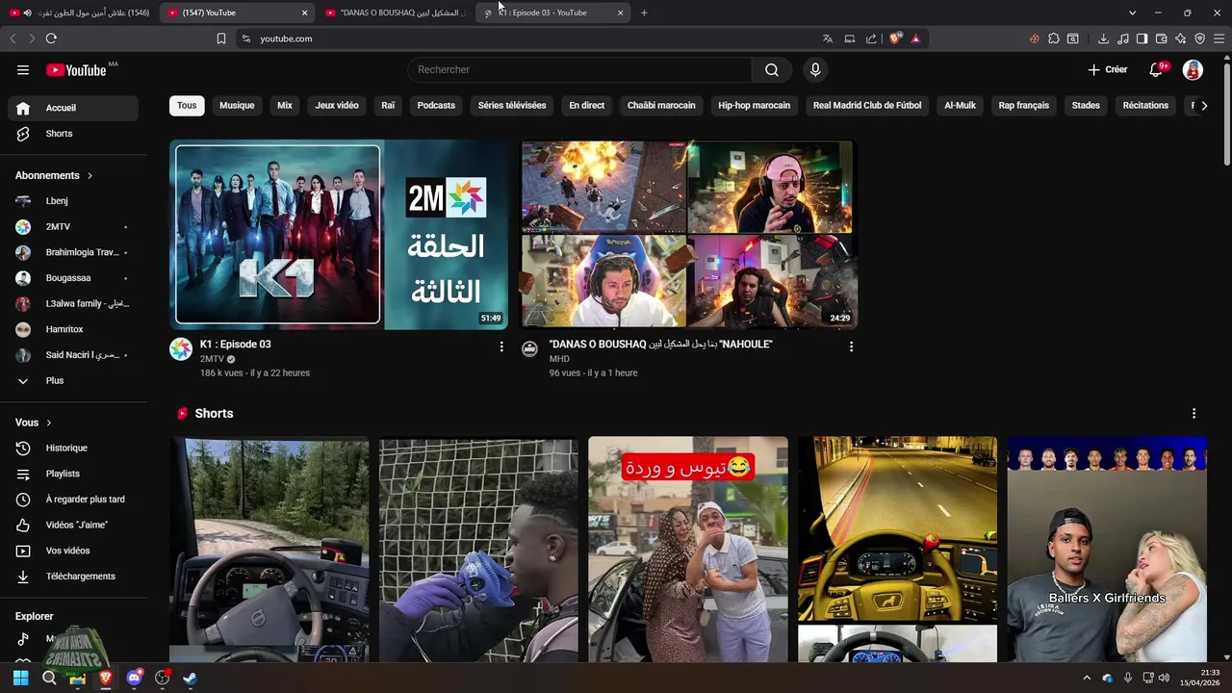Screen dimensions: 1232x693
Task: Open the Brave VPN shield icon
Action: [x=1199, y=38]
